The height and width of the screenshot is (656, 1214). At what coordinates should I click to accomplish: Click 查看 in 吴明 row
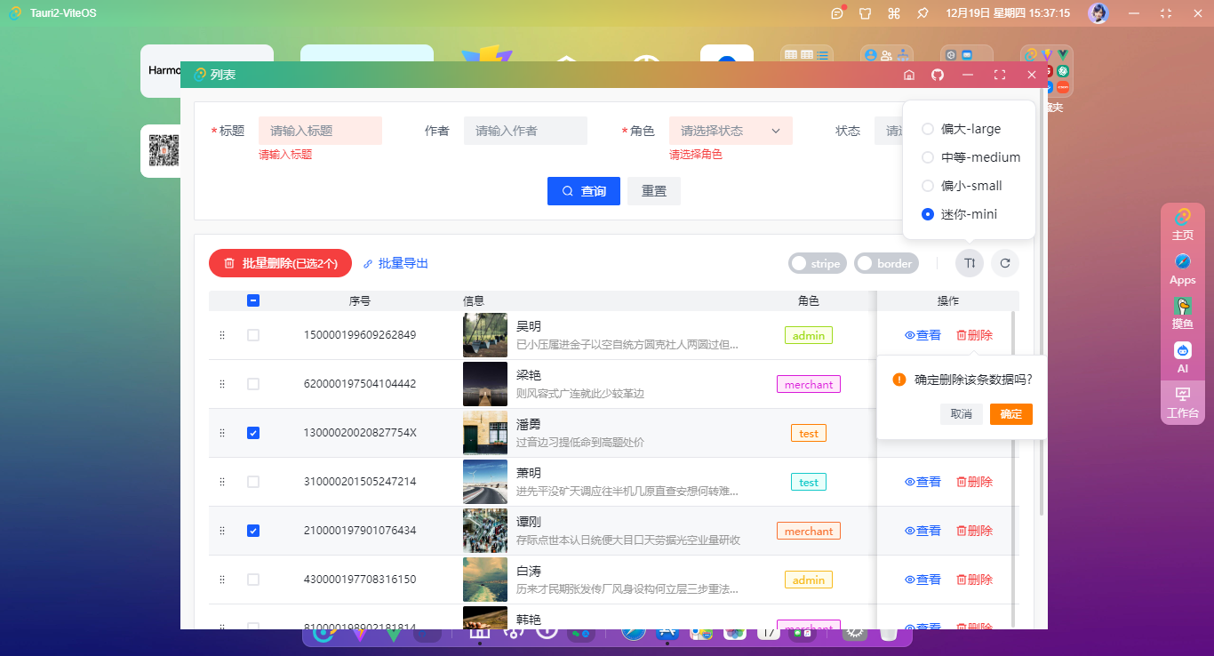tap(922, 335)
